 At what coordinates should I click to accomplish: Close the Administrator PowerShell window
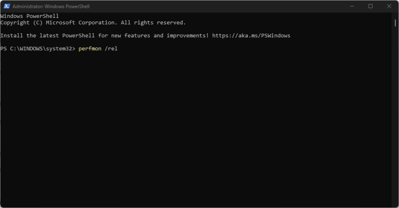389,6
